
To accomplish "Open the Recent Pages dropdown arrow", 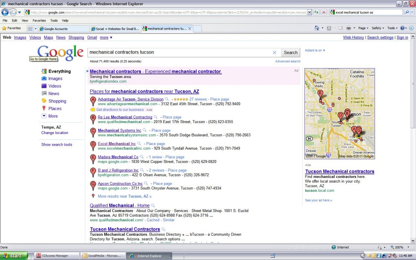I will point(19,12).
